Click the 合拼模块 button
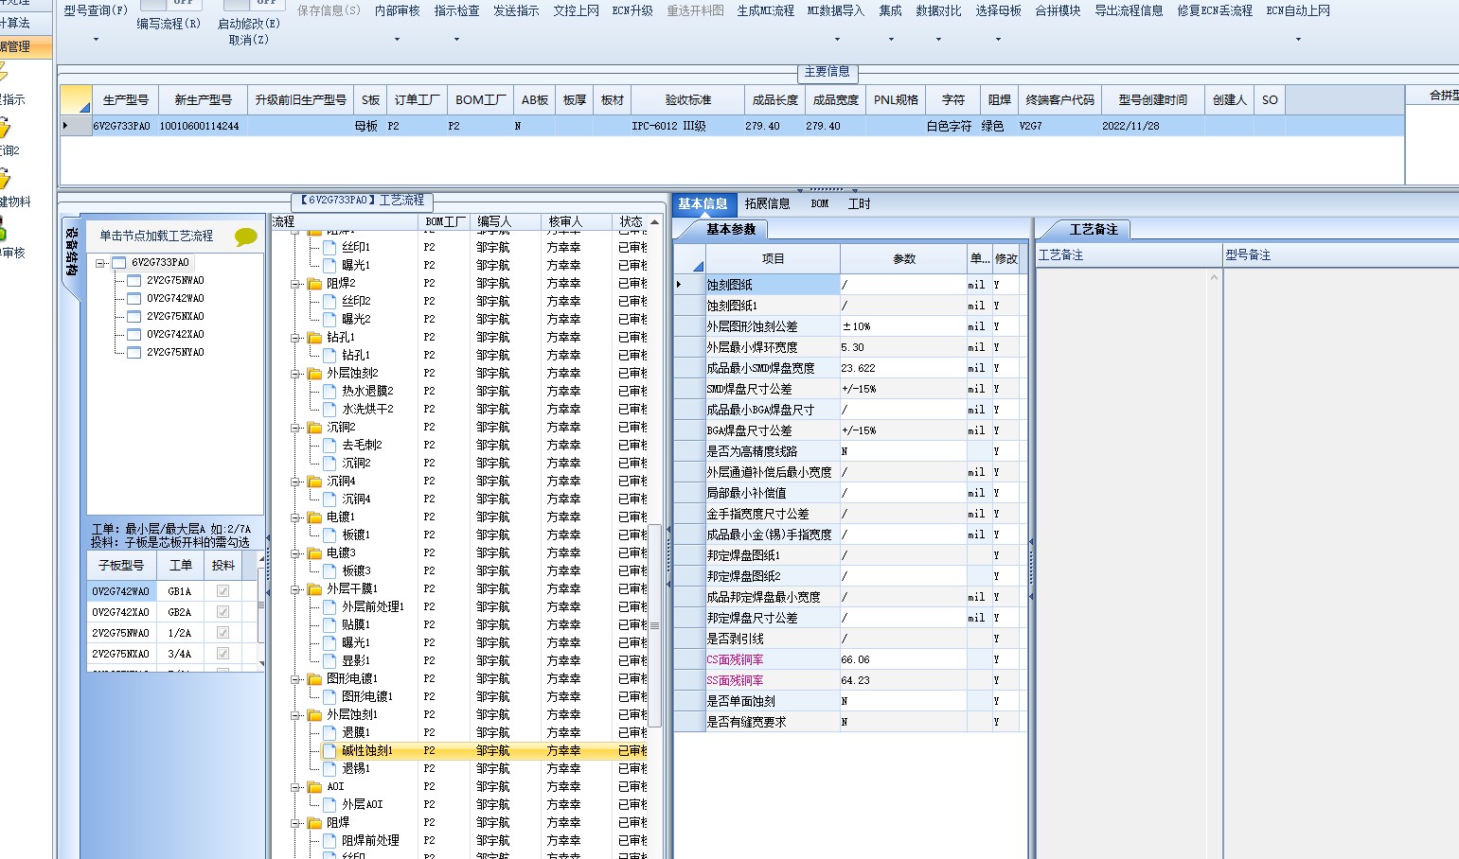The height and width of the screenshot is (859, 1459). [1058, 10]
